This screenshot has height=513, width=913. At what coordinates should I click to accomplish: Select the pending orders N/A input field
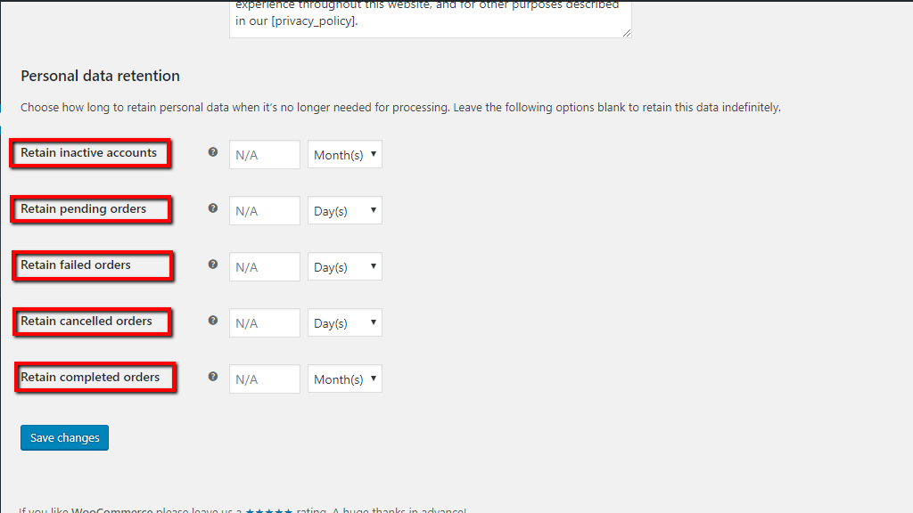pyautogui.click(x=264, y=210)
